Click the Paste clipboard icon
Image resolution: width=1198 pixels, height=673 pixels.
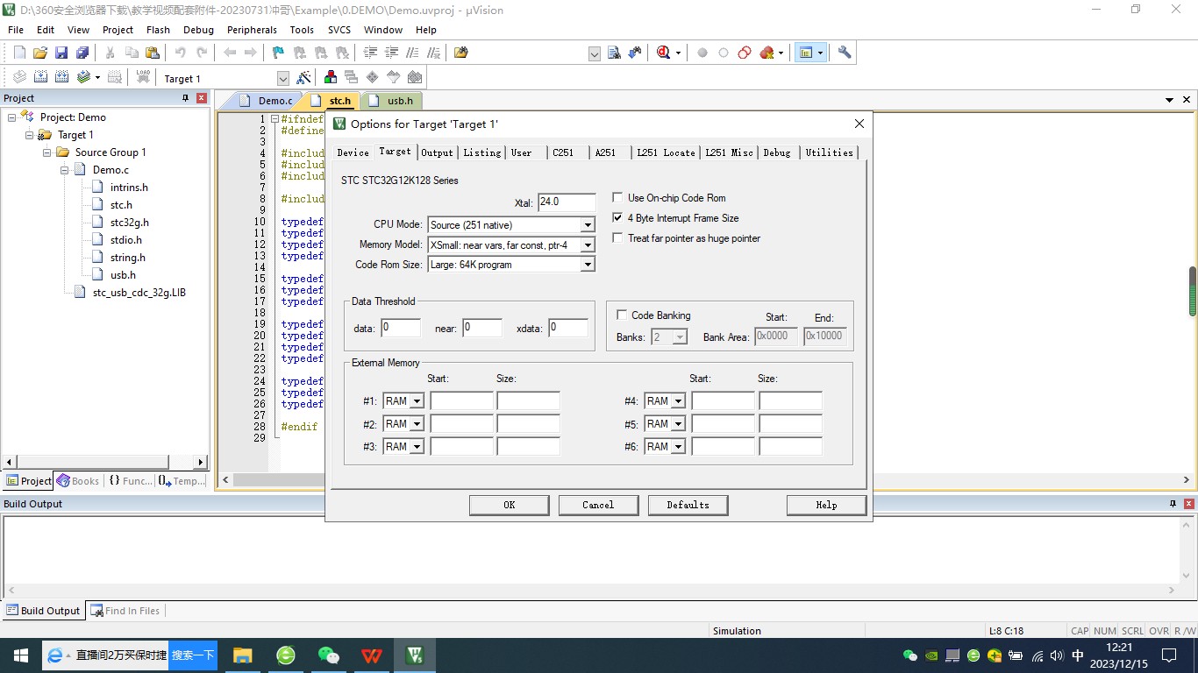point(153,53)
